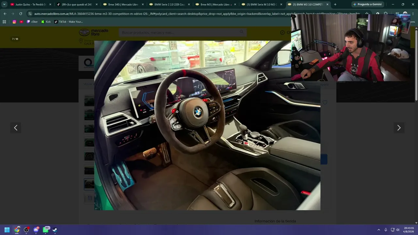Close the Justin Quiles YouTube tab
418x235 pixels.
(x=50, y=5)
